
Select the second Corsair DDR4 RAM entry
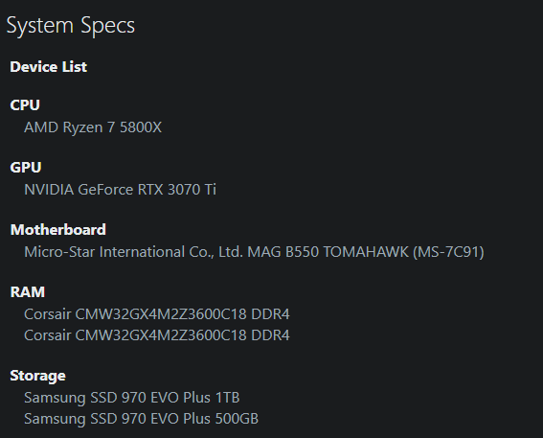156,335
